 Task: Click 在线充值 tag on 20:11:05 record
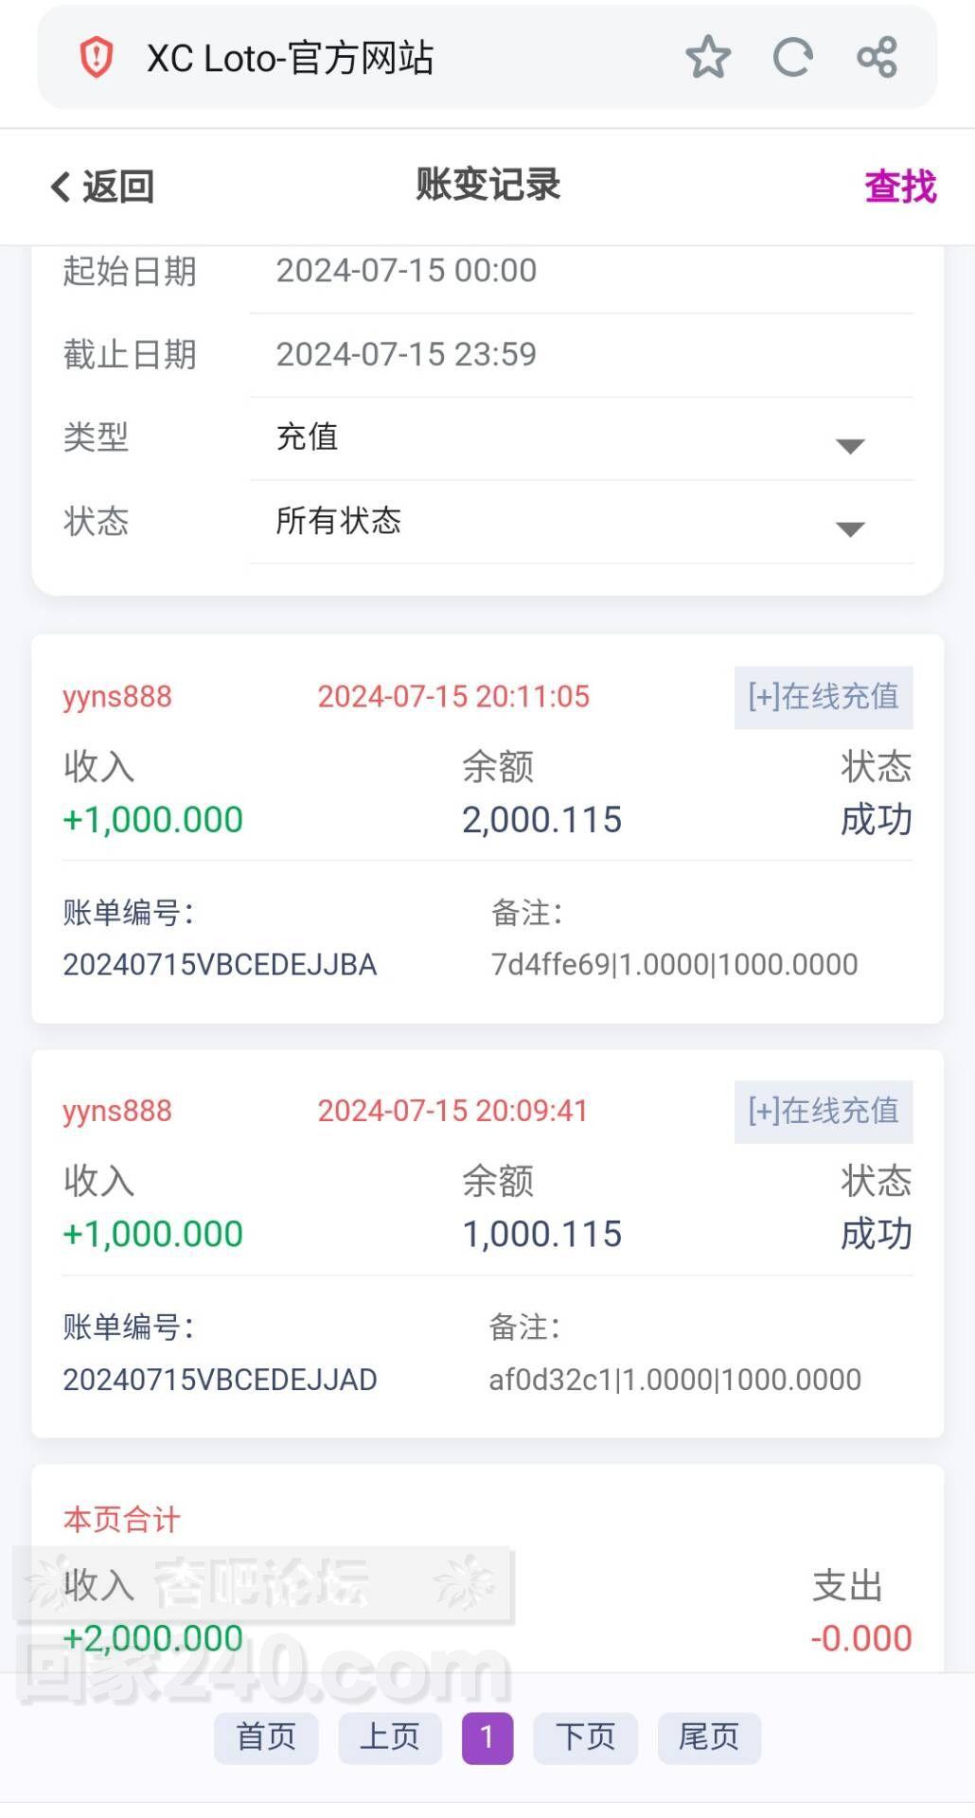[823, 697]
